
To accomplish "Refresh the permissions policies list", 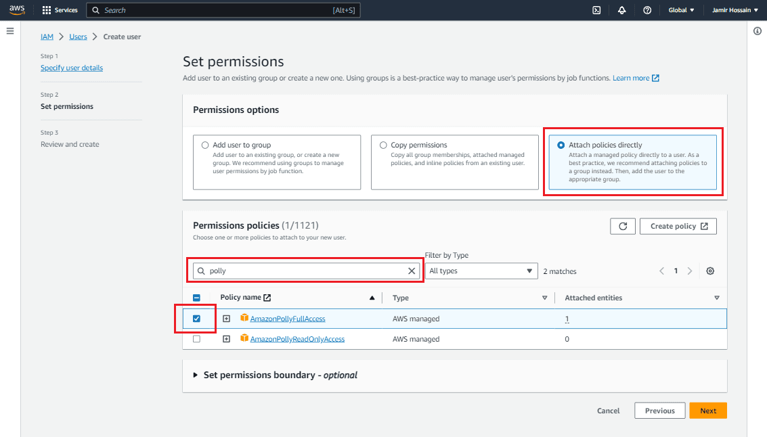I will pyautogui.click(x=623, y=226).
